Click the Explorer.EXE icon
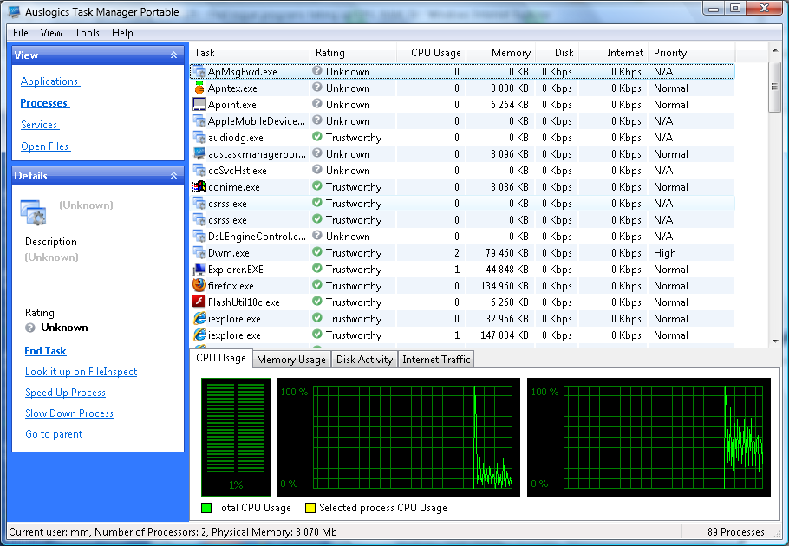 [199, 270]
